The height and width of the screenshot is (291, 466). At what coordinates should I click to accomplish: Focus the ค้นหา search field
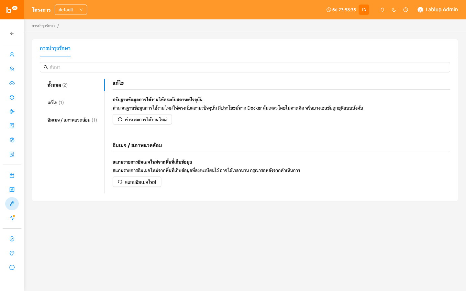point(245,67)
